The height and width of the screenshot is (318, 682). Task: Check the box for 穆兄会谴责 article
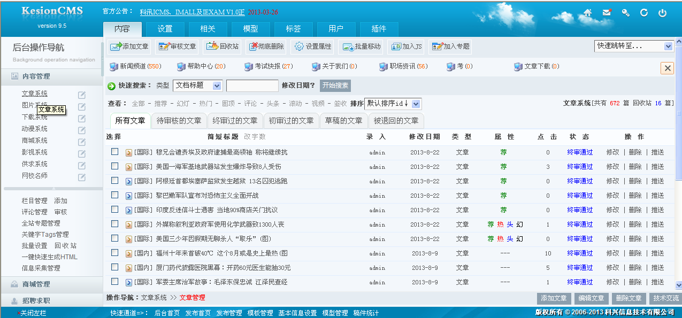tap(114, 152)
